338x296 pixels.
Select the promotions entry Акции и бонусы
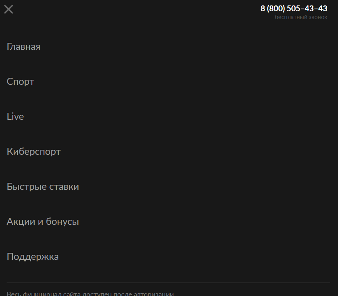tap(43, 222)
